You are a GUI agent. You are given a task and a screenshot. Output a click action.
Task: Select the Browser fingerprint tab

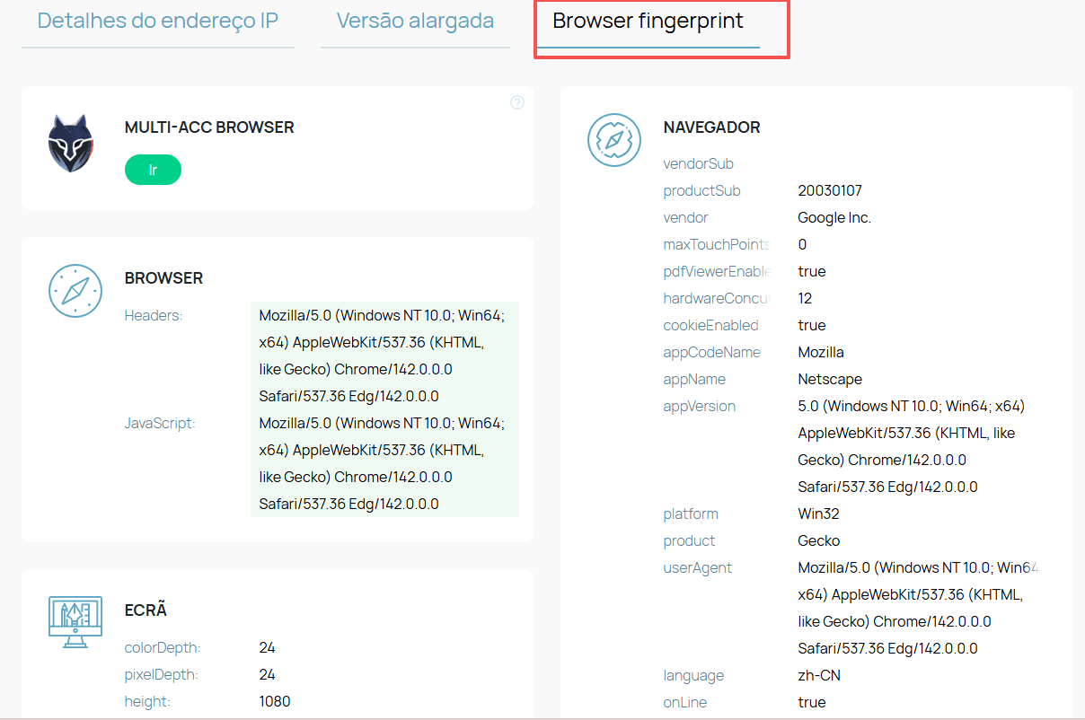[x=648, y=21]
